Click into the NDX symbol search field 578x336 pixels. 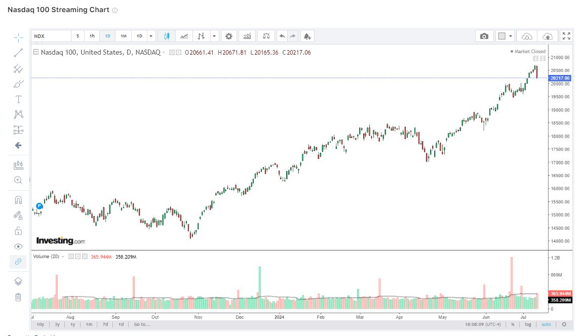[x=51, y=36]
